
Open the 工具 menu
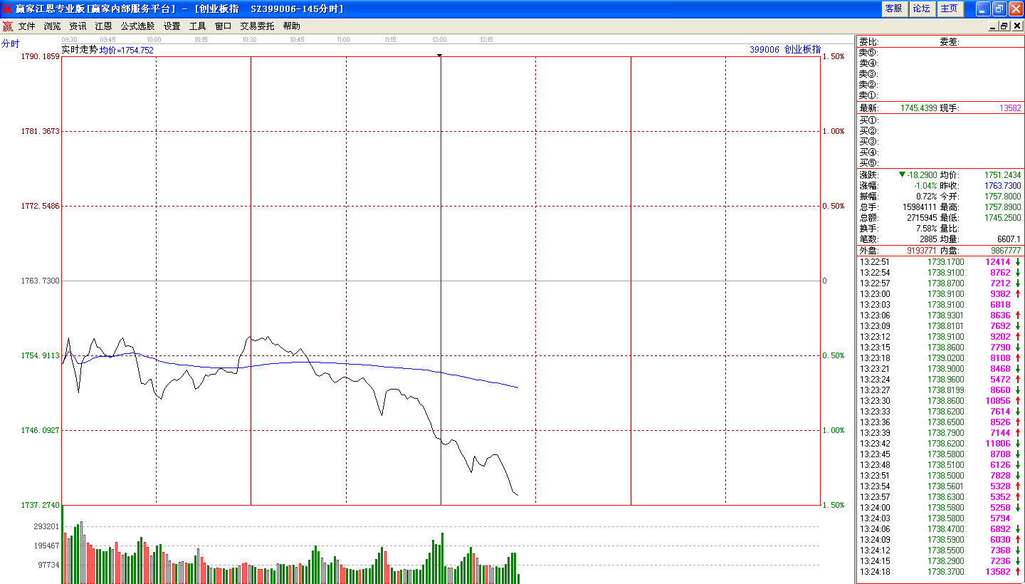click(198, 26)
